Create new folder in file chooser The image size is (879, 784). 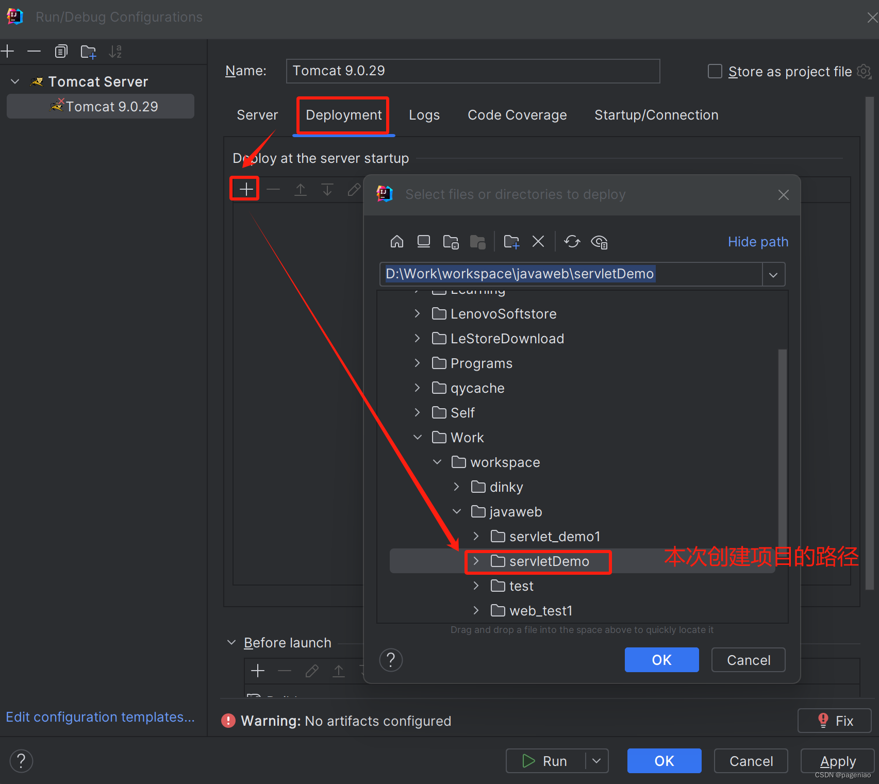point(511,241)
